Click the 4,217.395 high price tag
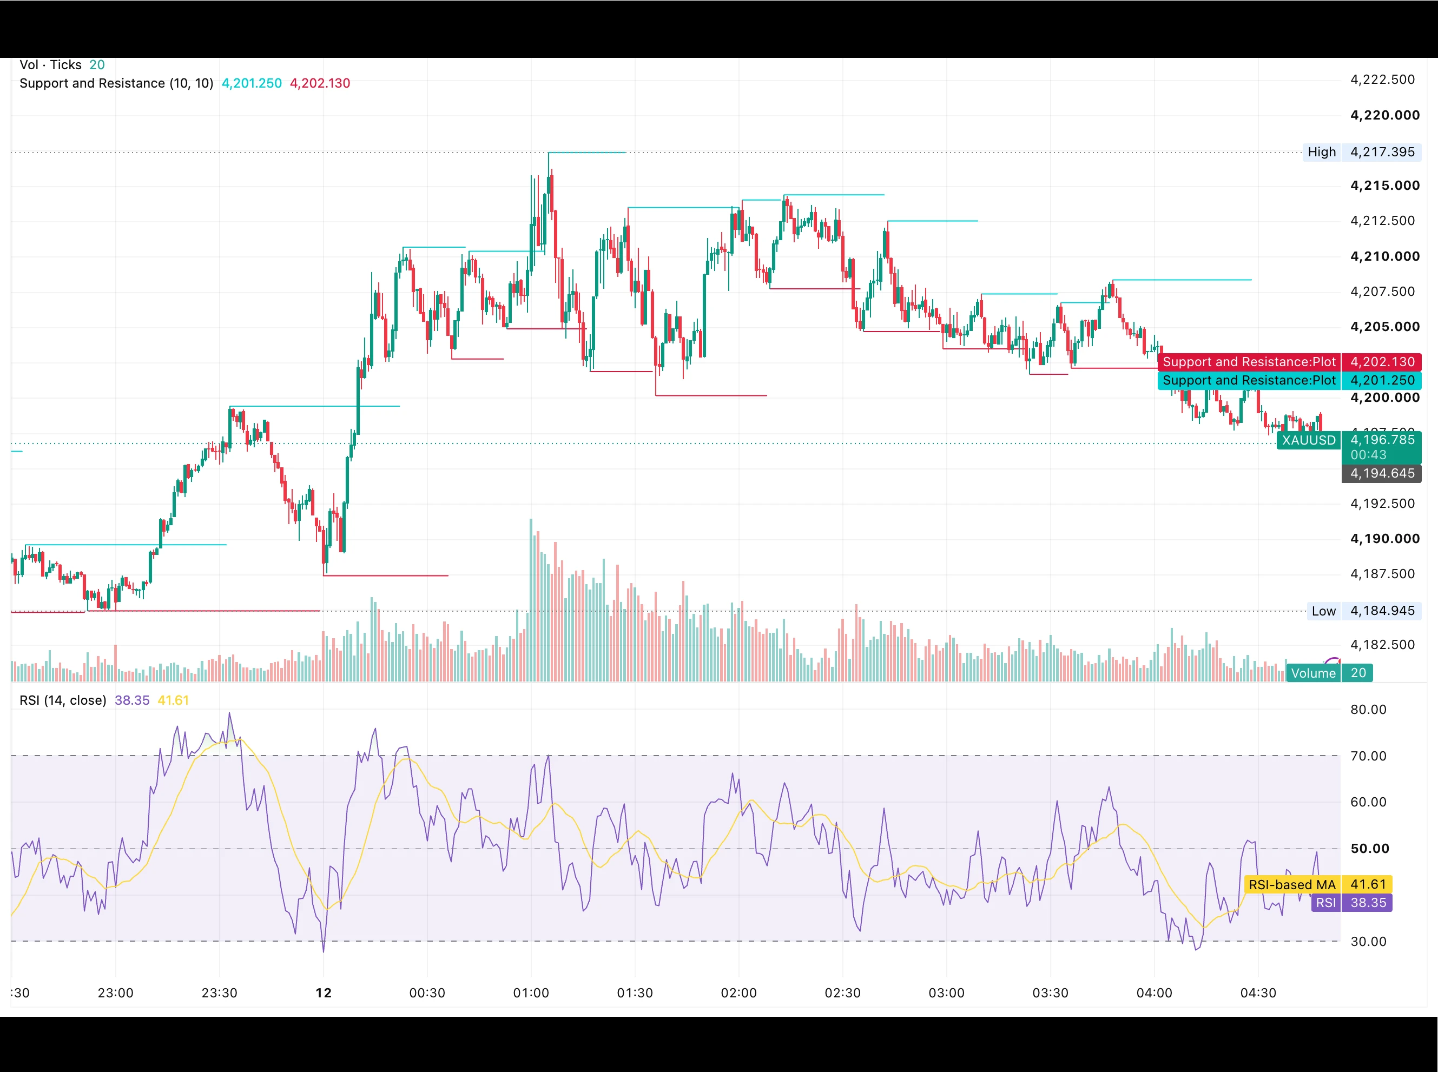The width and height of the screenshot is (1438, 1072). pyautogui.click(x=1382, y=152)
